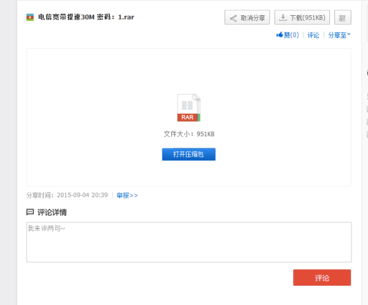Click the 评论详情 section heading

(x=52, y=212)
